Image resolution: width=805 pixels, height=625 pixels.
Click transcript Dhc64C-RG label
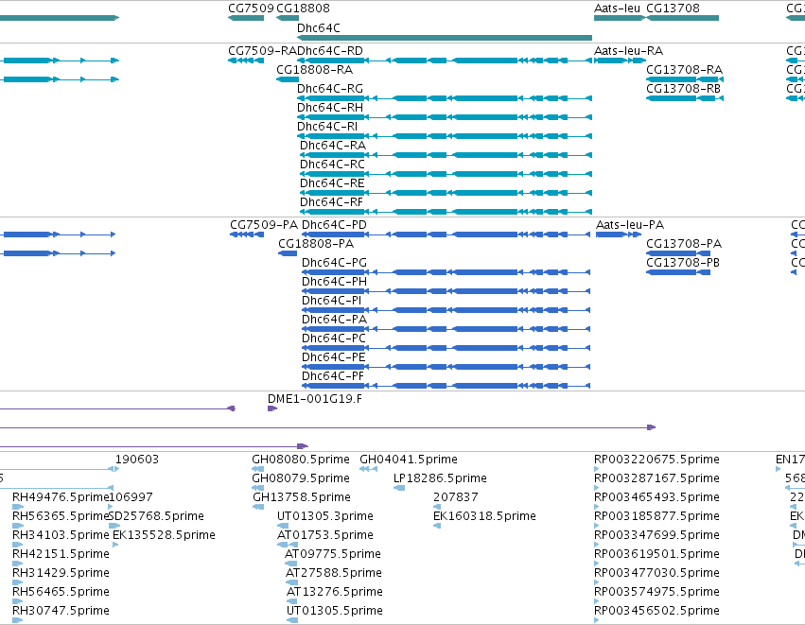[330, 89]
